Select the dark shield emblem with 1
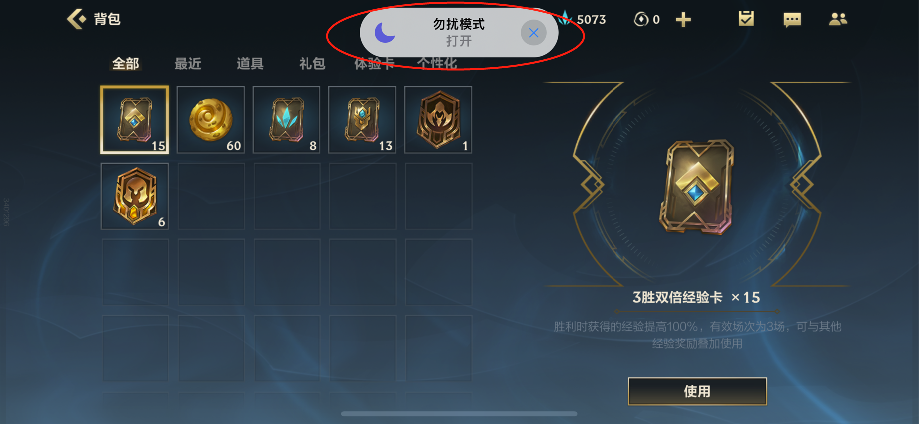Screen dimensions: 920x425 (x=438, y=120)
